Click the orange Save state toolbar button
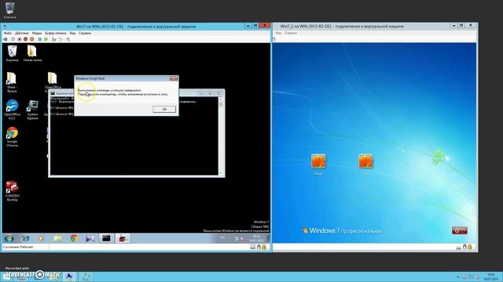This screenshot has width=503, height=282. tap(31, 39)
